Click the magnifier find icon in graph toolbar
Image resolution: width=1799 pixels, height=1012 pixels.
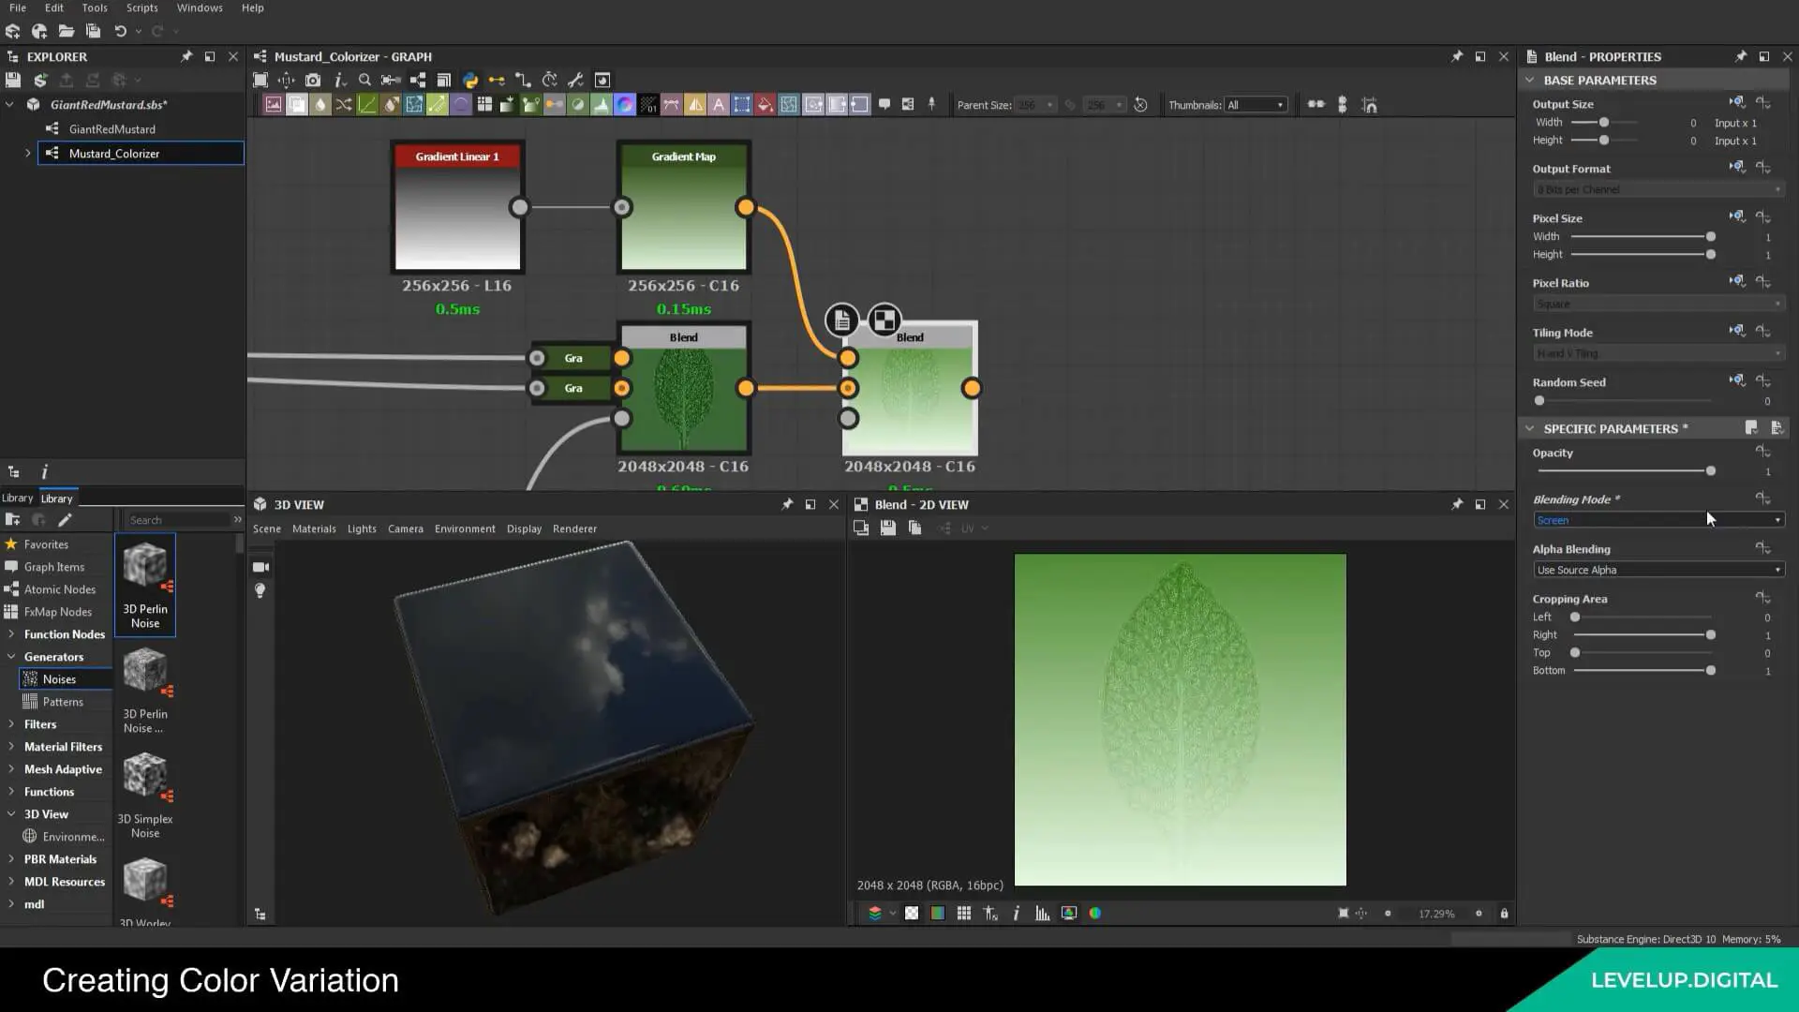(364, 81)
